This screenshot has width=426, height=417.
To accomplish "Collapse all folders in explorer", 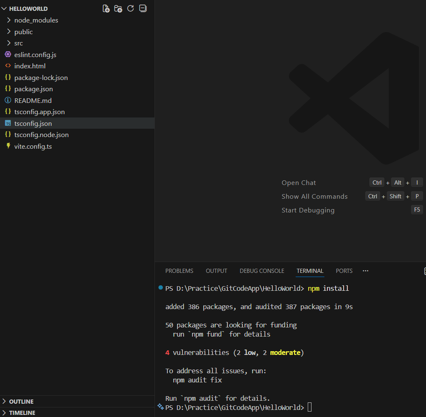I will 143,8.
